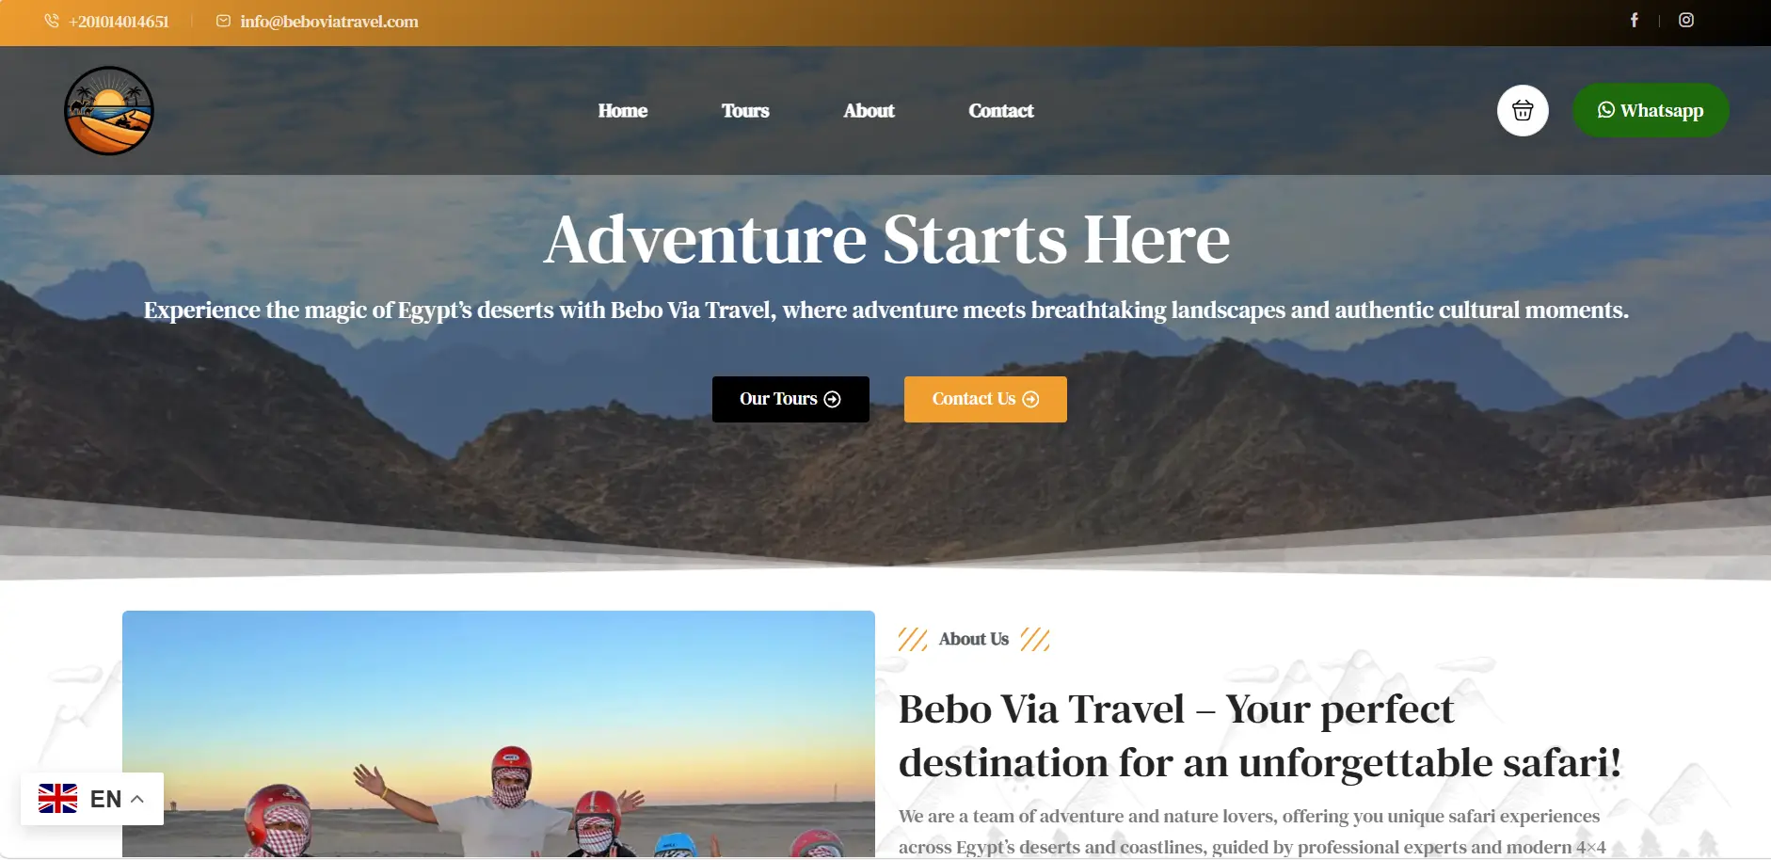
Task: Click the phone number +201014014651
Action: (119, 22)
